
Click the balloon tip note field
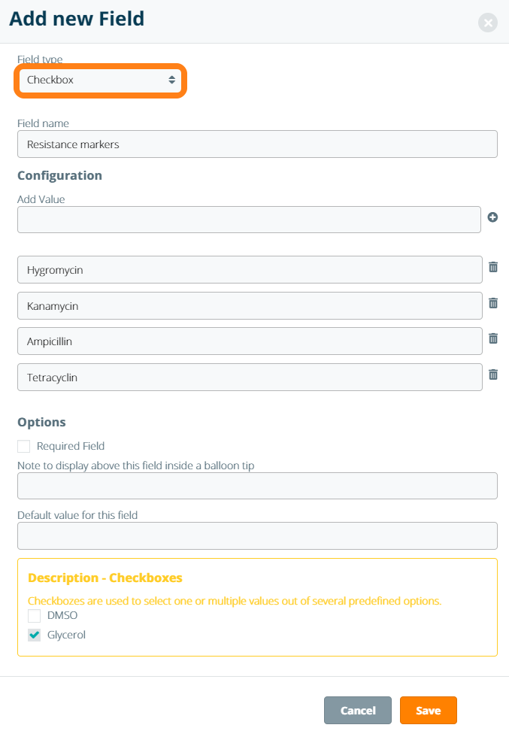(x=257, y=486)
